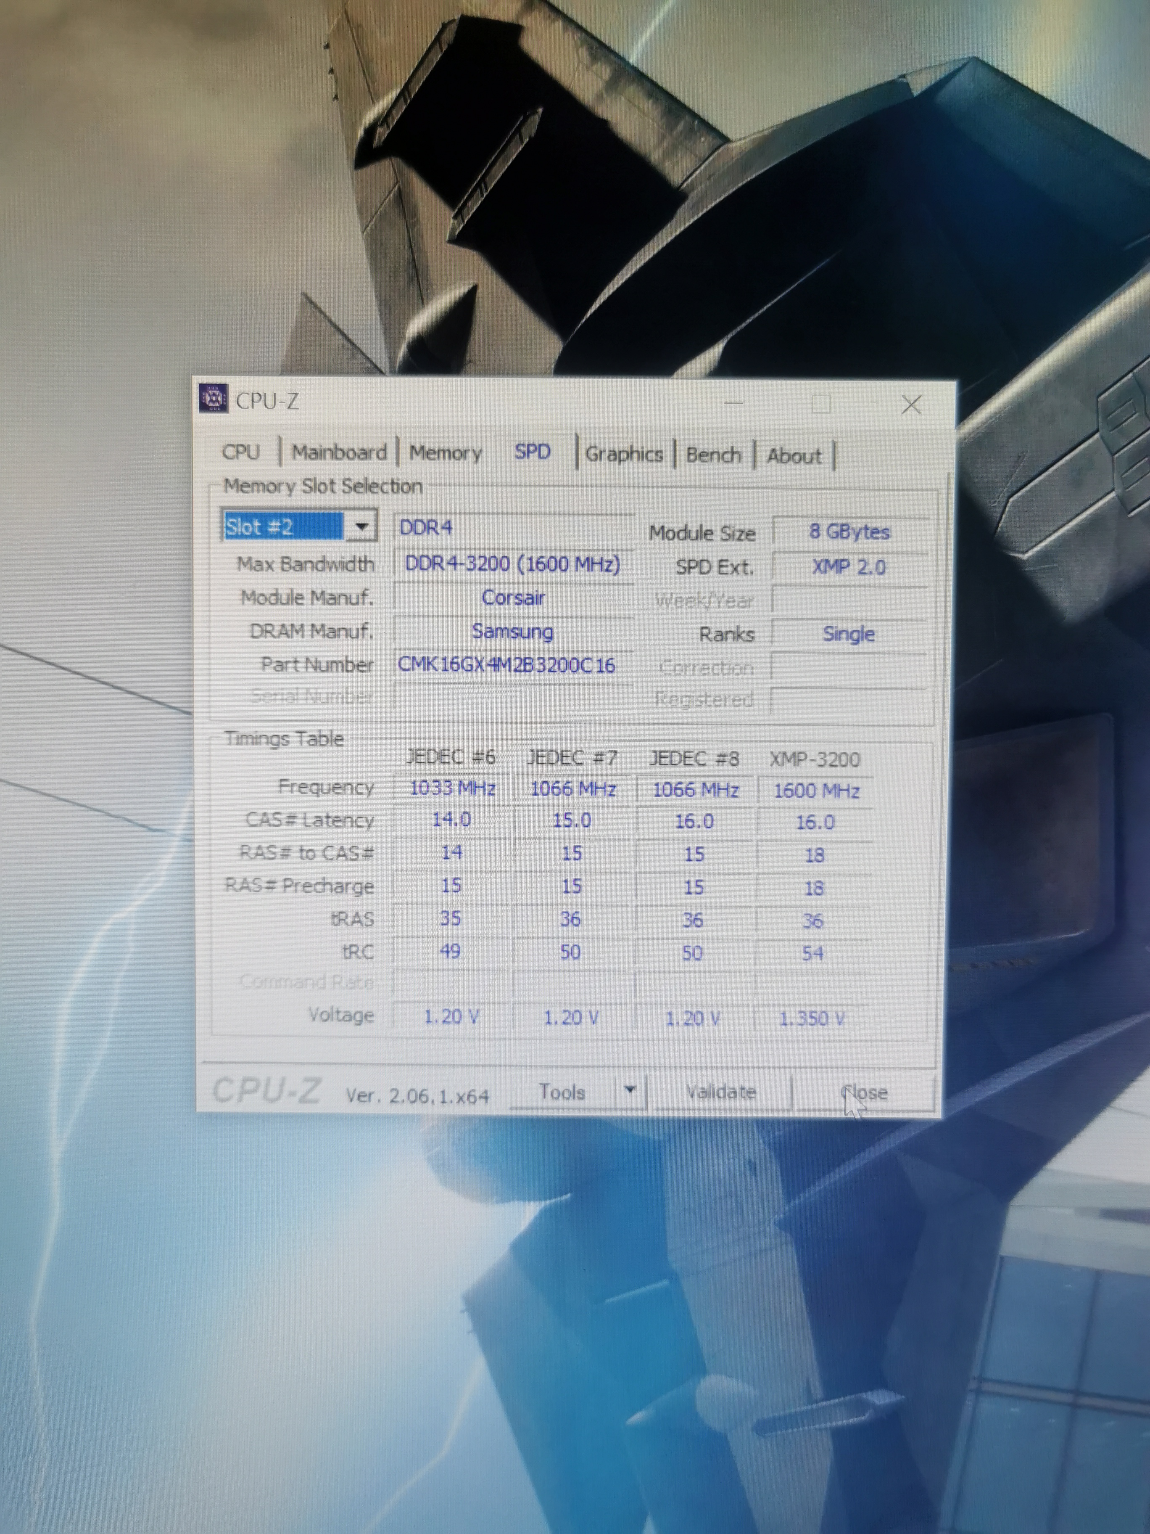The width and height of the screenshot is (1150, 1534).
Task: Click the XMP-3200 frequency 1600 MHz cell
Action: click(x=816, y=791)
